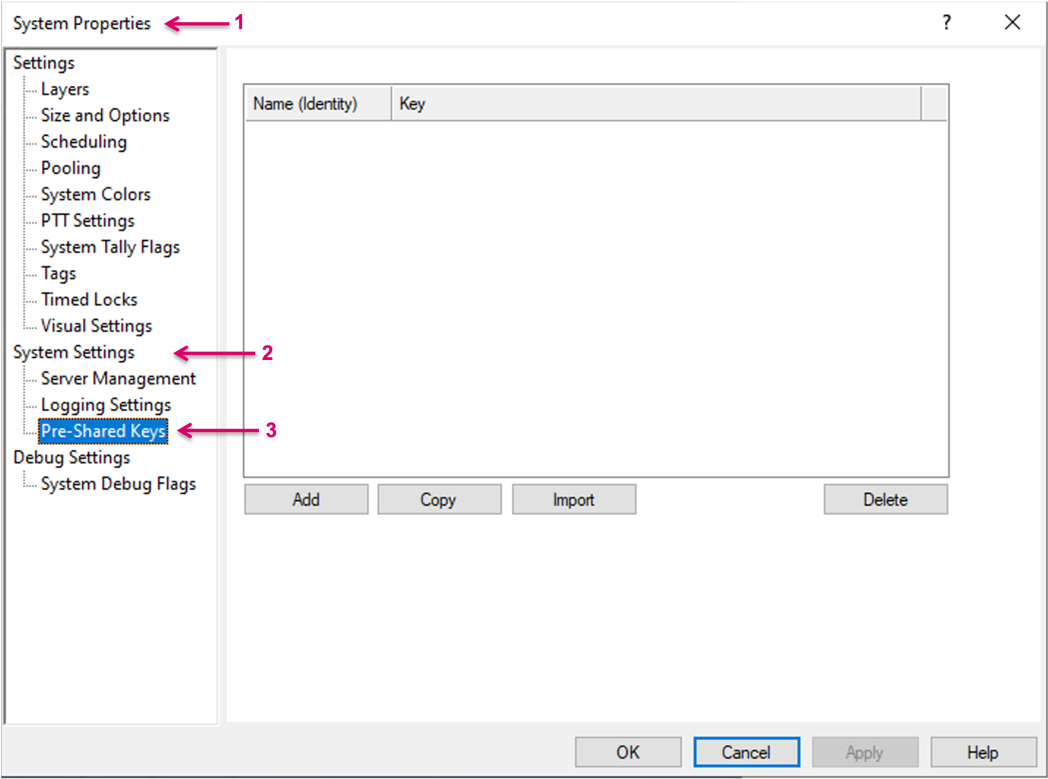Go to Scheduling settings
This screenshot has width=1048, height=779.
point(84,142)
